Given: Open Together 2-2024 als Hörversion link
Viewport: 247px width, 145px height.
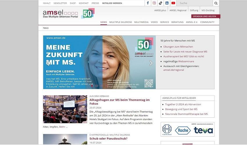Looking at the screenshot, I should (183, 104).
